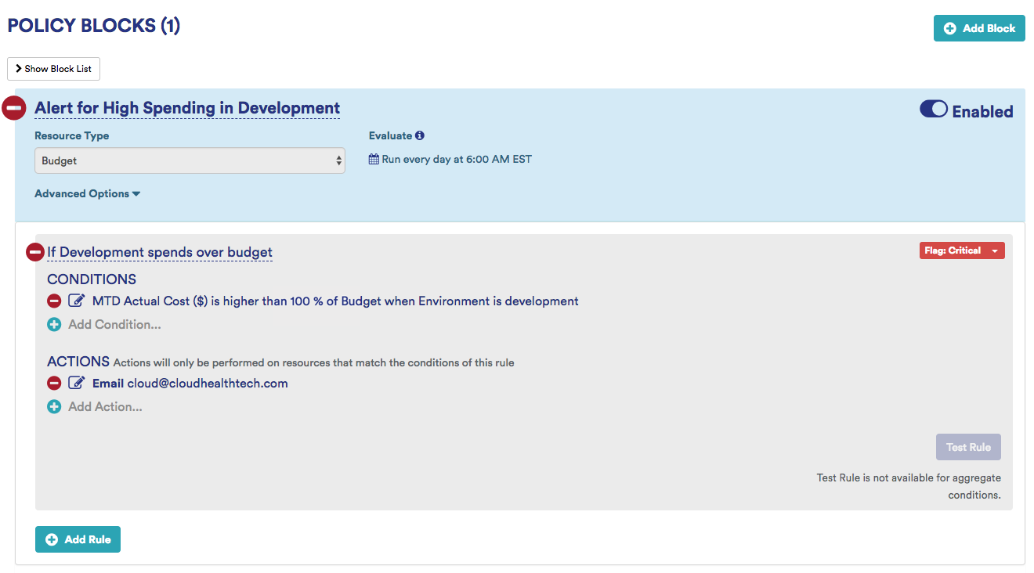Open the Resource Type Budget dropdown
This screenshot has width=1034, height=573.
[190, 160]
